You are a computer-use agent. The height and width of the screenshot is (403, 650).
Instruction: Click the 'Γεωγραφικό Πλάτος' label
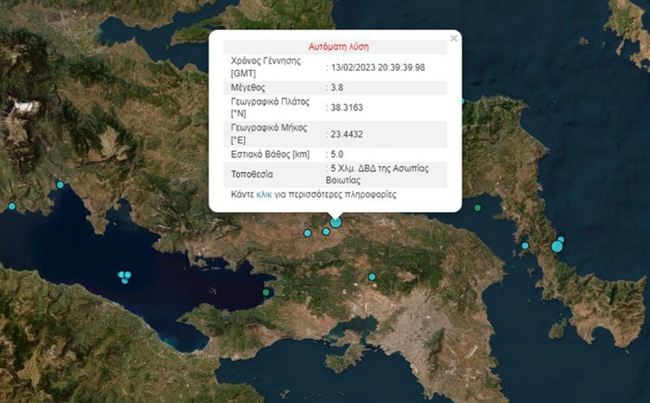[271, 102]
